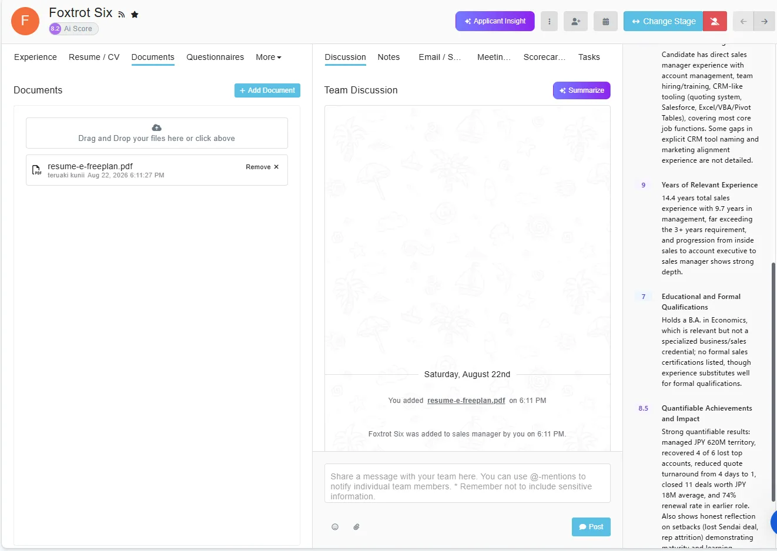Click the red reject candidate icon button
Screen dimensions: 777x551
715,21
